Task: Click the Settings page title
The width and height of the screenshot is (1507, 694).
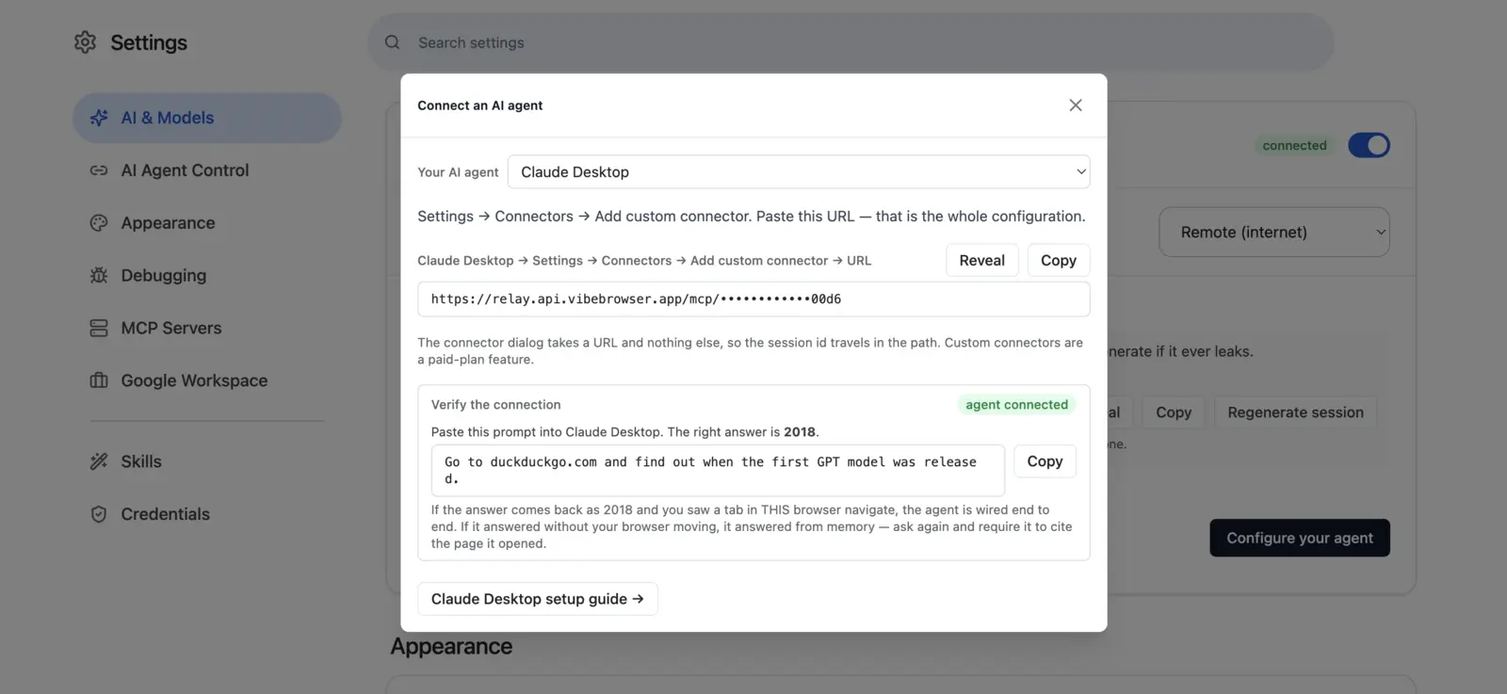Action: click(149, 42)
